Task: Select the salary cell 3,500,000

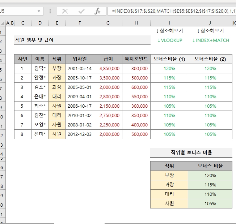Action: tap(108, 78)
